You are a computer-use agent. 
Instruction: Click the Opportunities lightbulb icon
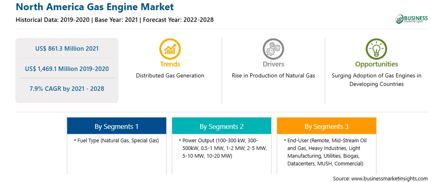tap(376, 49)
